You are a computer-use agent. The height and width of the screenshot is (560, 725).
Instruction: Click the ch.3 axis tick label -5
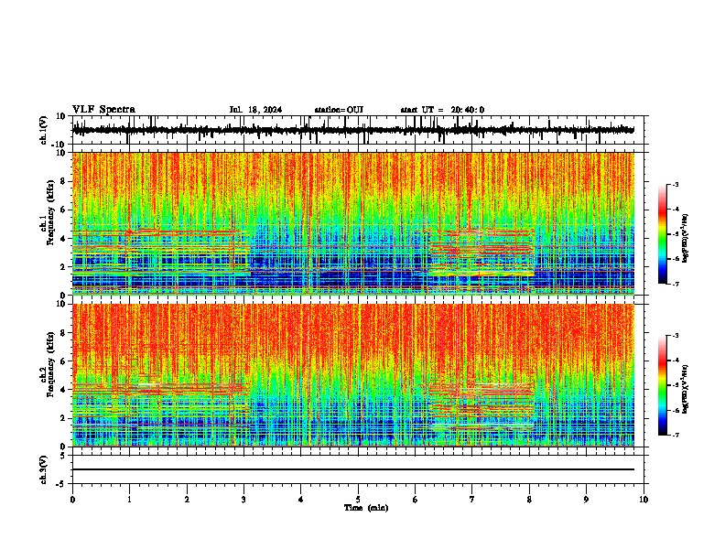(x=62, y=484)
